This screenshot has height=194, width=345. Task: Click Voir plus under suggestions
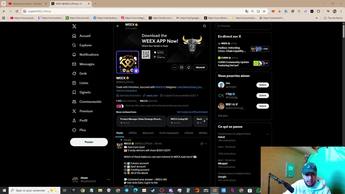223,116
